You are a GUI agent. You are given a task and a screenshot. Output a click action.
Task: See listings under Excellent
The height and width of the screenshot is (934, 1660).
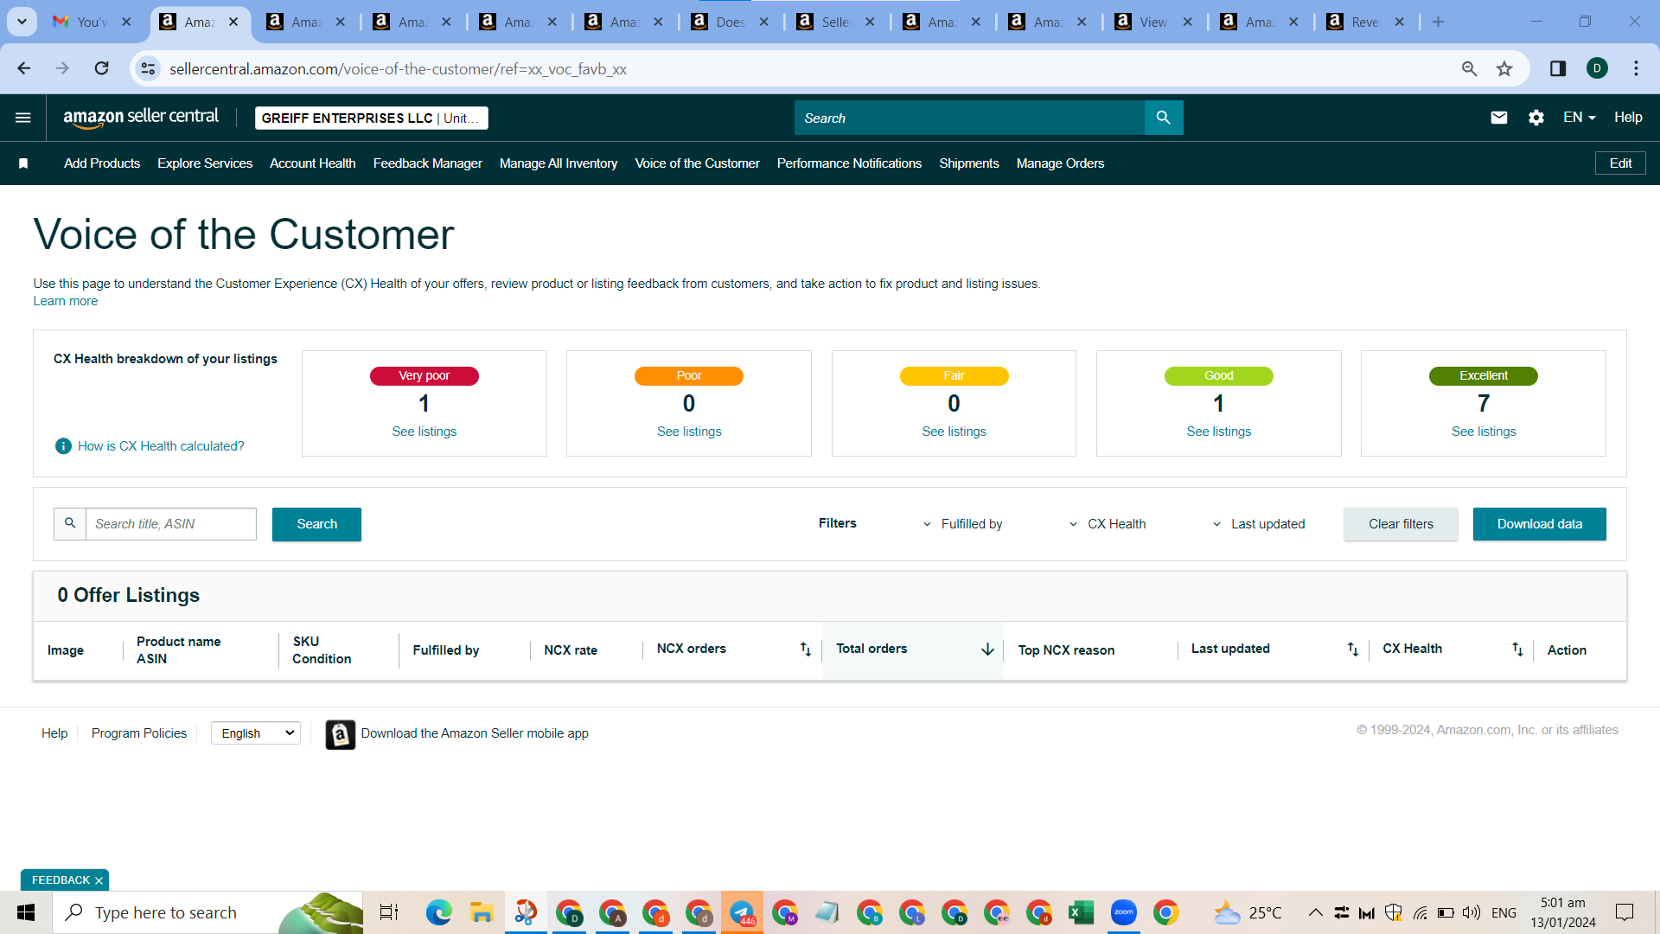pos(1484,432)
